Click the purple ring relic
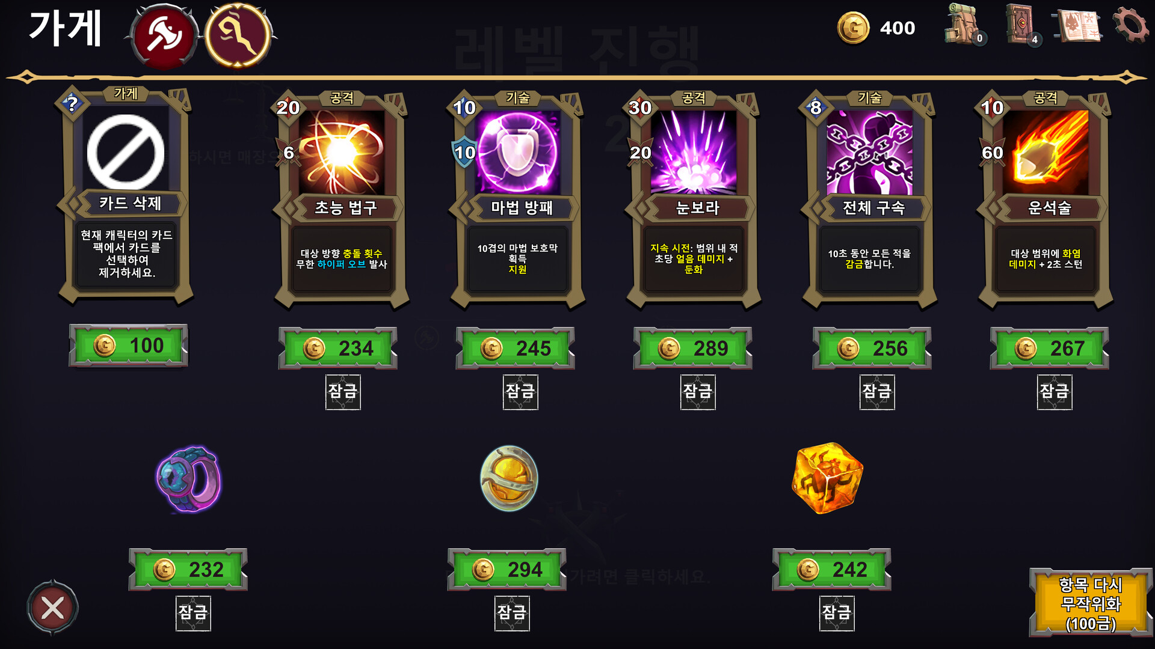The height and width of the screenshot is (649, 1155). (x=189, y=480)
